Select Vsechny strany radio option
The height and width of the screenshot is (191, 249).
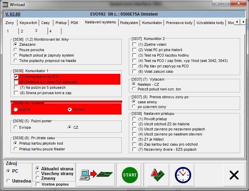tap(38, 173)
